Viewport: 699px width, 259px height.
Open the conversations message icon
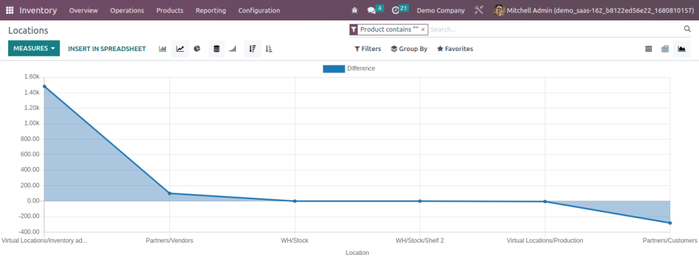point(371,10)
